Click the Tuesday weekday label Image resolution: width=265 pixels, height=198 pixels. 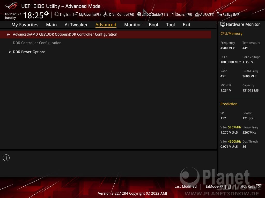(x=10, y=18)
